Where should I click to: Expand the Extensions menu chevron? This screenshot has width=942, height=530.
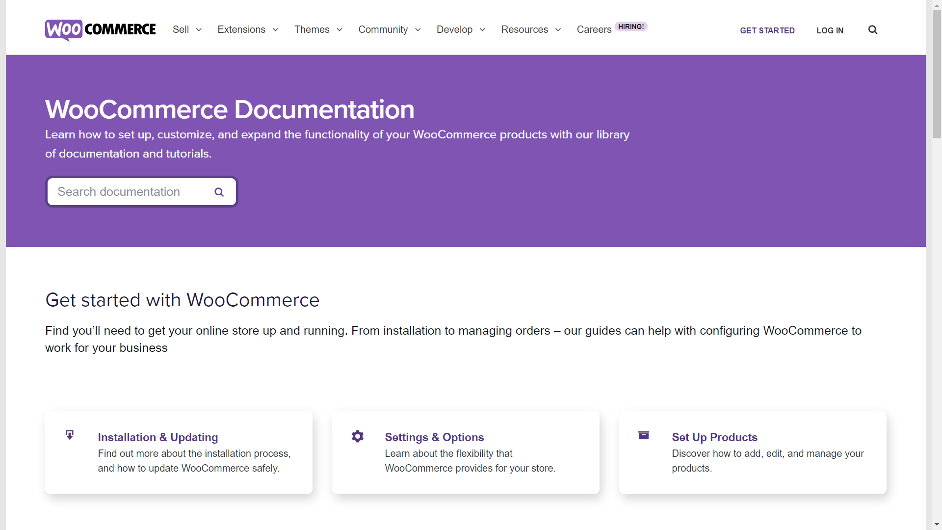coord(276,30)
